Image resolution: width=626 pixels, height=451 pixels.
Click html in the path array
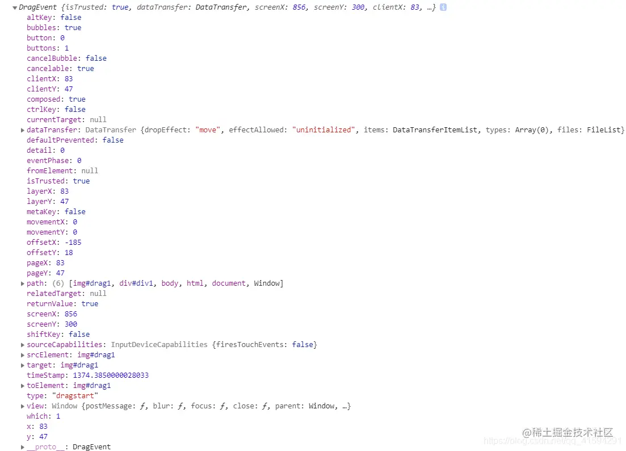tap(195, 283)
